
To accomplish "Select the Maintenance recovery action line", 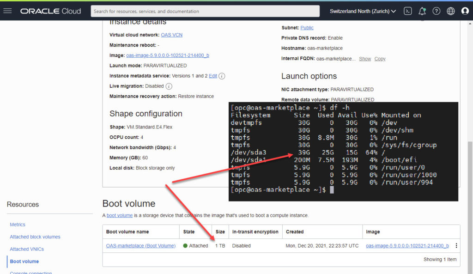I will tap(162, 96).
